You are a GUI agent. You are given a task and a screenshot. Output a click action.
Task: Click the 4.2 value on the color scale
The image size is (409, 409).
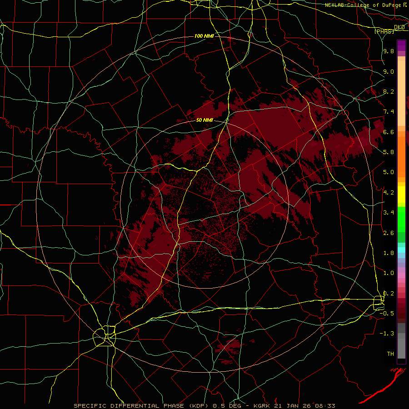coord(389,193)
